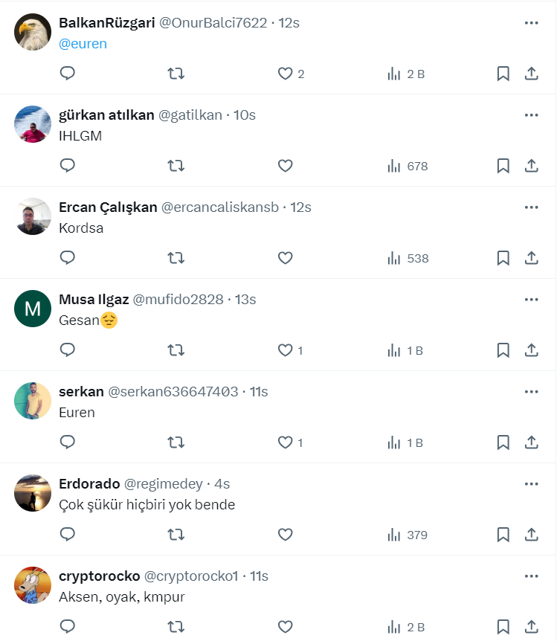Viewport: 560px width, 641px height.
Task: Like Erdorado's tweet
Action: coord(285,535)
